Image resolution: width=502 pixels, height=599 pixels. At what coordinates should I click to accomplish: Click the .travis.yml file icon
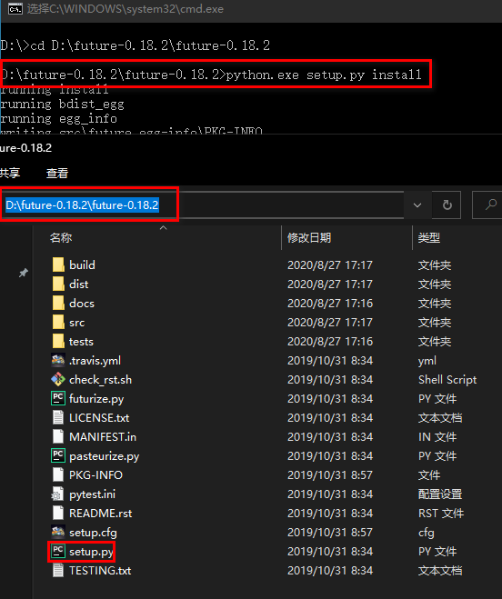(x=58, y=360)
